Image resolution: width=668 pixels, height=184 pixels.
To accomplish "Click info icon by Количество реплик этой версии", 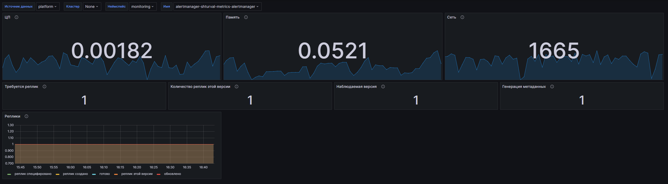I will click(x=237, y=87).
